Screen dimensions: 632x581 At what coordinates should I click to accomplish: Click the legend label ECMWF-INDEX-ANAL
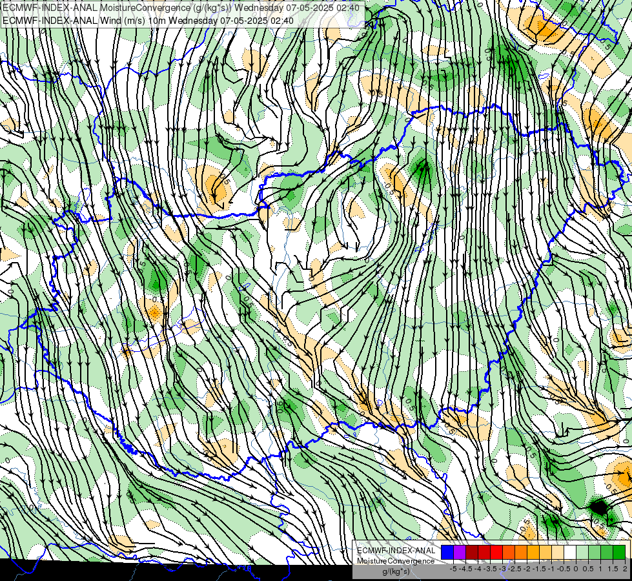tap(396, 551)
